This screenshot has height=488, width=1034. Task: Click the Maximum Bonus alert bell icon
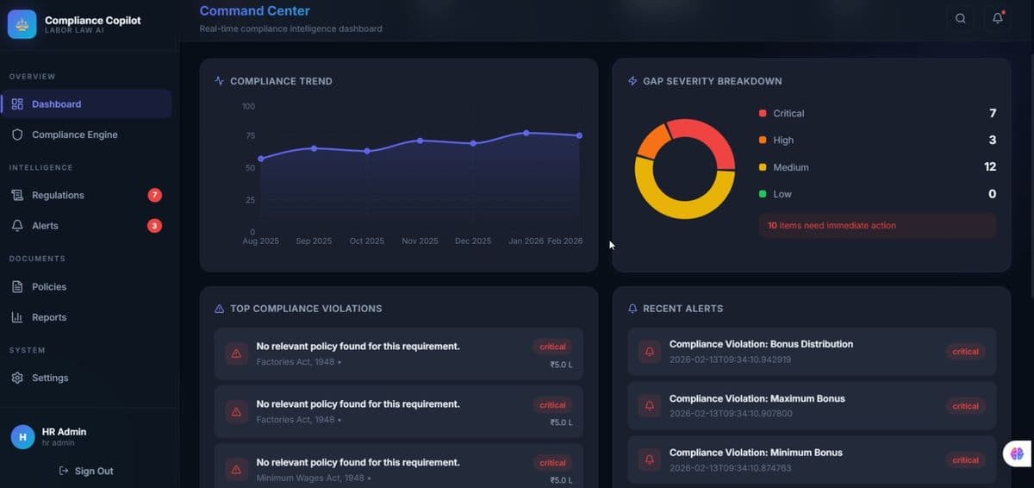tap(650, 405)
